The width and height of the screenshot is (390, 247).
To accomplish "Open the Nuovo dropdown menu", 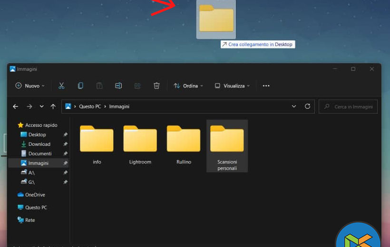I will [30, 85].
